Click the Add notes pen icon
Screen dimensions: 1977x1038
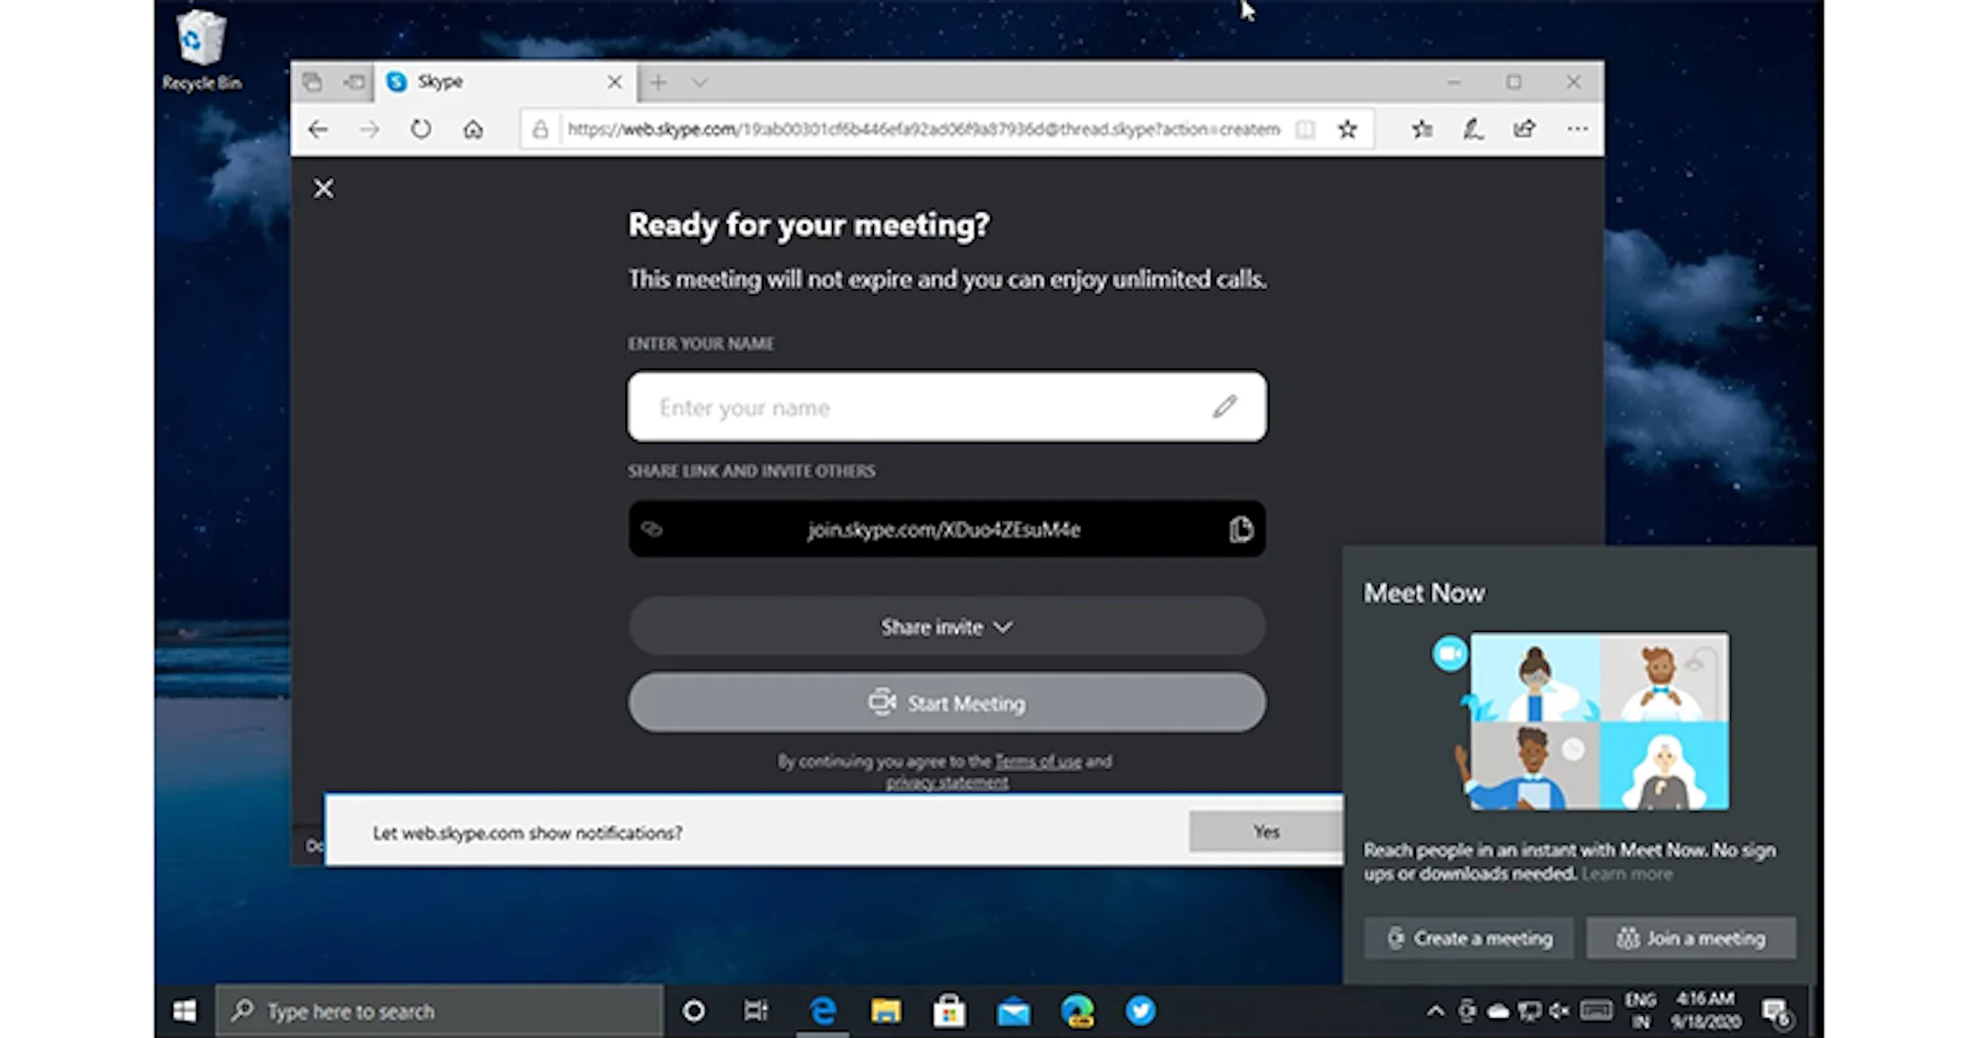click(1473, 129)
